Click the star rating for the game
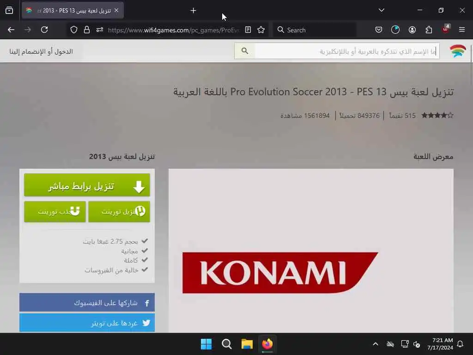The height and width of the screenshot is (355, 473). pyautogui.click(x=437, y=115)
